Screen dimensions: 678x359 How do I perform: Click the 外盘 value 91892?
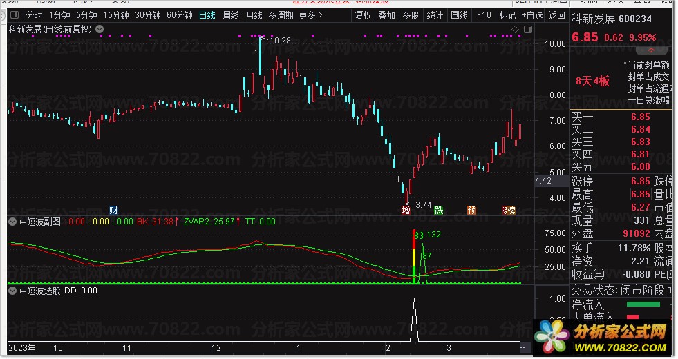(636, 234)
